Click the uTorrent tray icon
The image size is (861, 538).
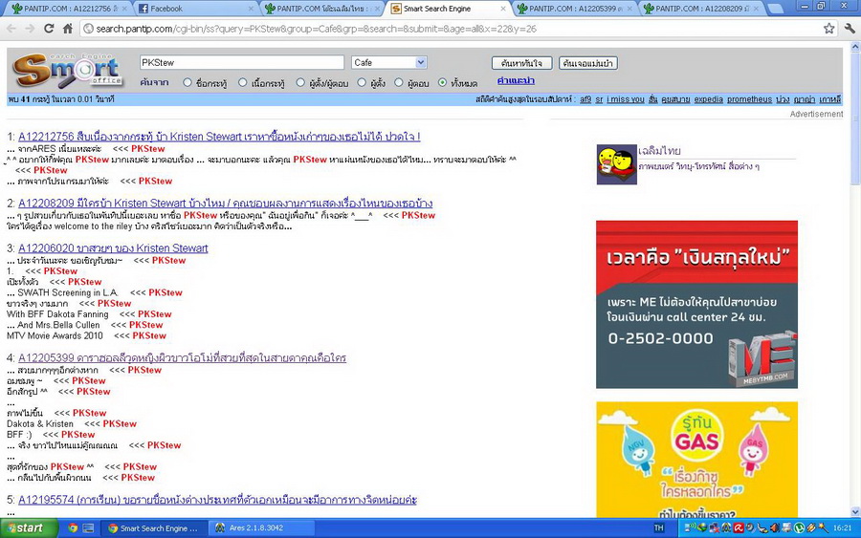[x=799, y=528]
